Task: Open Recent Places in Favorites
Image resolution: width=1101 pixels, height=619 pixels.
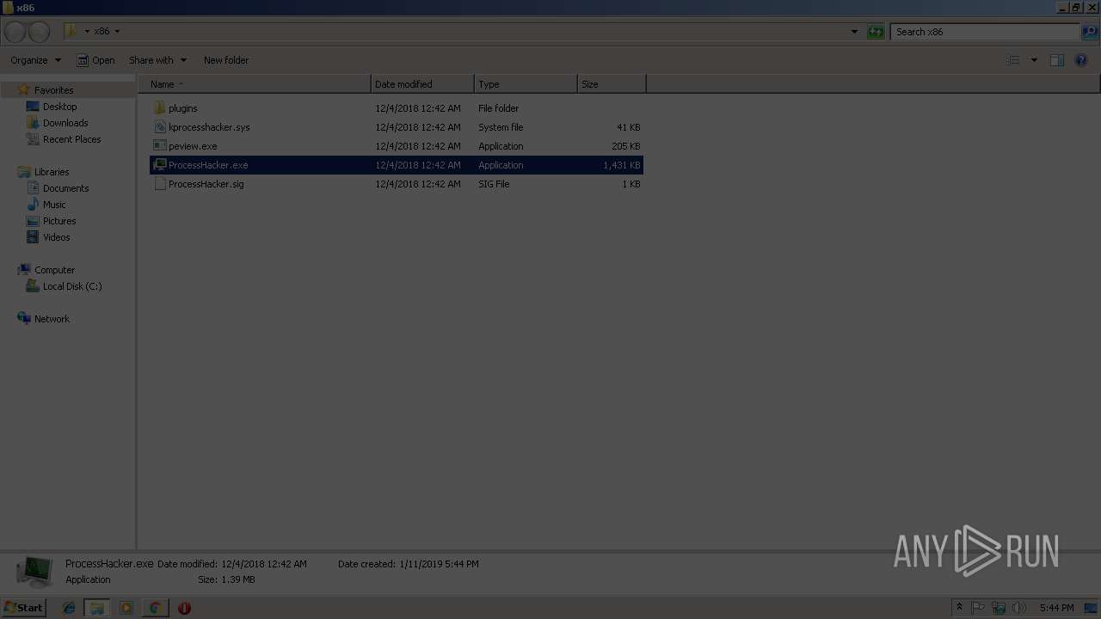Action: [x=71, y=139]
